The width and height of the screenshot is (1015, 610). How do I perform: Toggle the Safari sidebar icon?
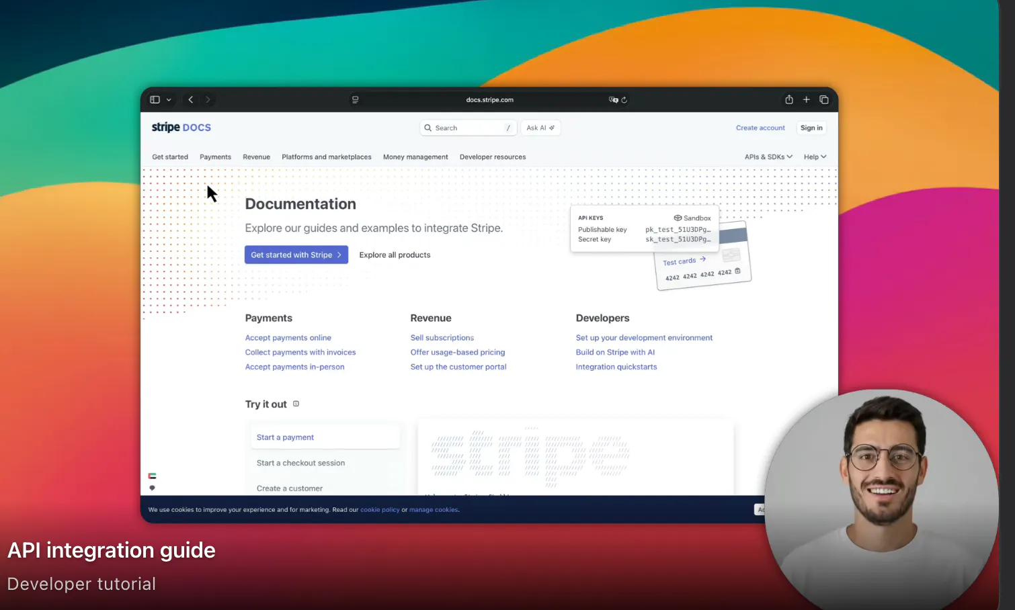coord(155,99)
